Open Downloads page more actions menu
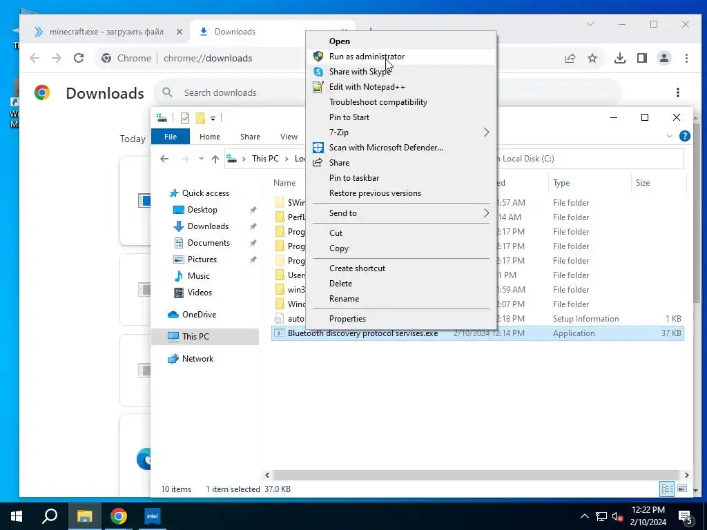 coord(678,92)
